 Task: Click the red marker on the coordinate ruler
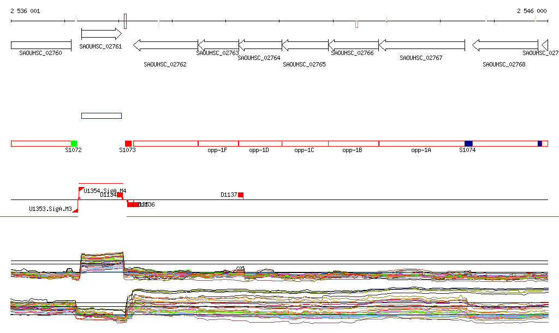click(356, 24)
